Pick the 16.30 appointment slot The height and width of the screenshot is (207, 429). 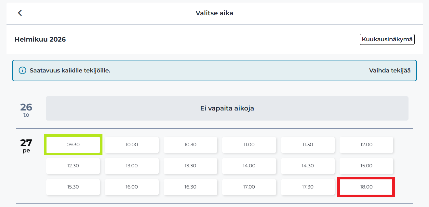tap(190, 187)
